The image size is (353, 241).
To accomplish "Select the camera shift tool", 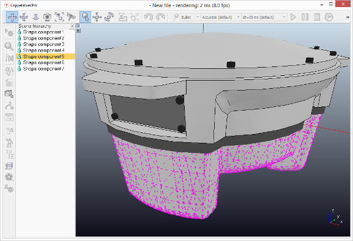I will (36, 17).
